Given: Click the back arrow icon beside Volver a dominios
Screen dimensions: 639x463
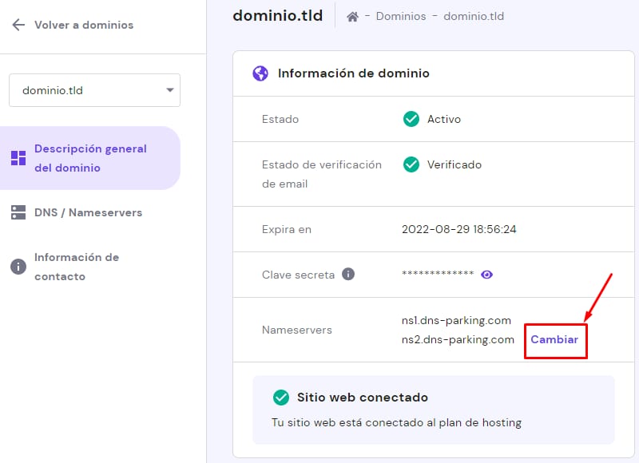Looking at the screenshot, I should [18, 25].
